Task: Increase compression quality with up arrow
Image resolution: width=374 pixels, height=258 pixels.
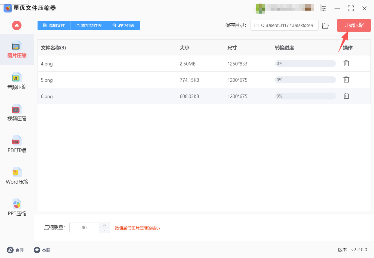Action: 104,225
